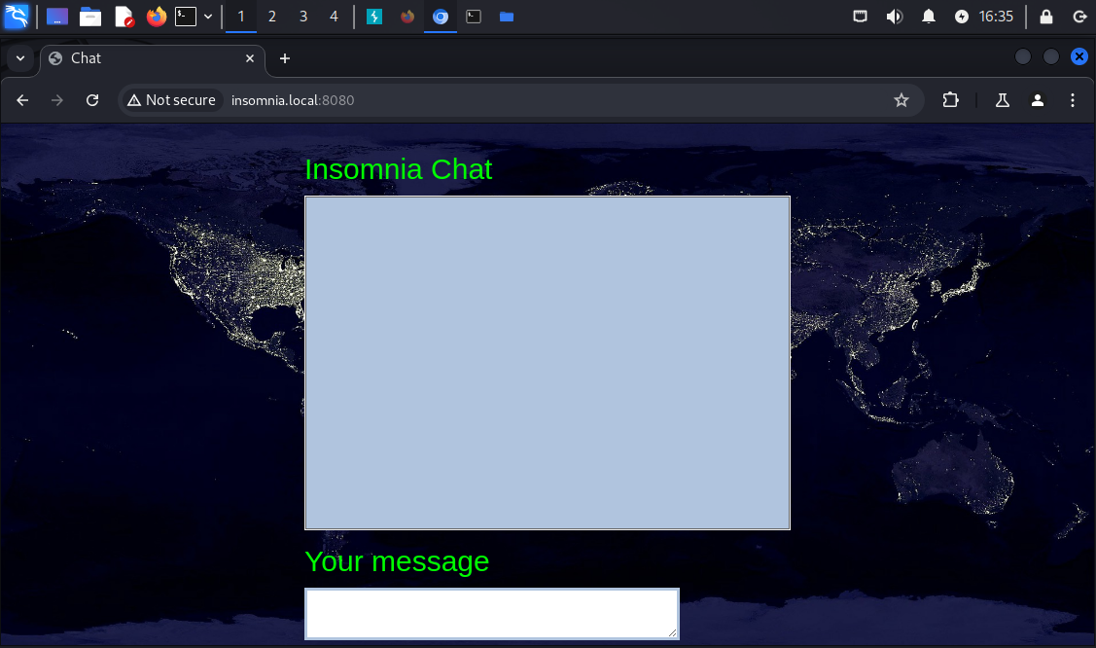The height and width of the screenshot is (648, 1096).
Task: Expand the tab search dropdown arrow
Action: 19,58
